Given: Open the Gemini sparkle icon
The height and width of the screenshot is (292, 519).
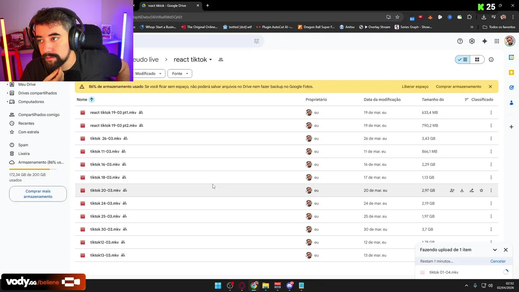Looking at the screenshot, I should tap(485, 41).
